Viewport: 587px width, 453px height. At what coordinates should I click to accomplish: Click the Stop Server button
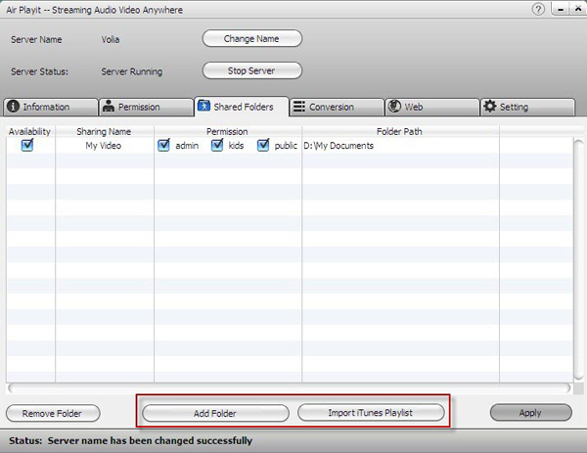(x=252, y=70)
